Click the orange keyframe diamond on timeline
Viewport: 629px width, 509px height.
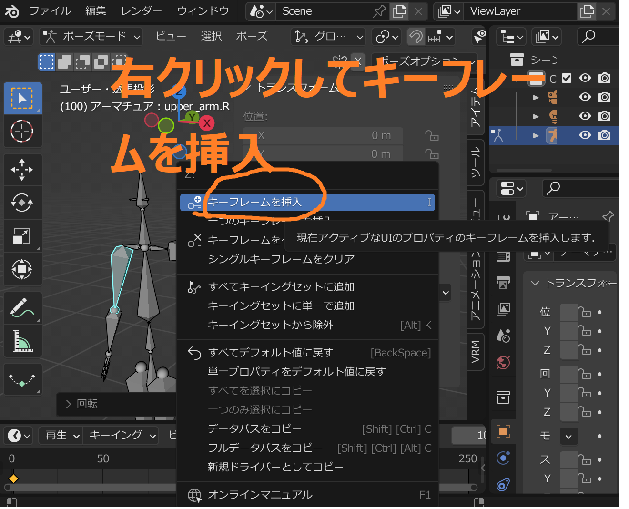pos(14,478)
